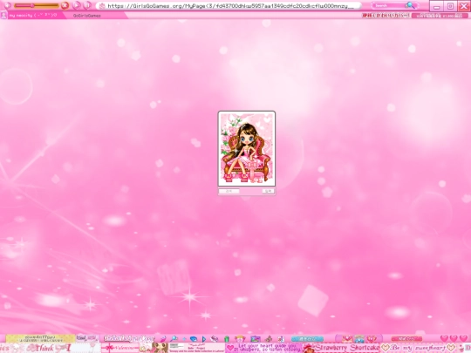The image size is (471, 353).
Task: Click the green gift icon in bottom toolbar
Action: coord(227,339)
